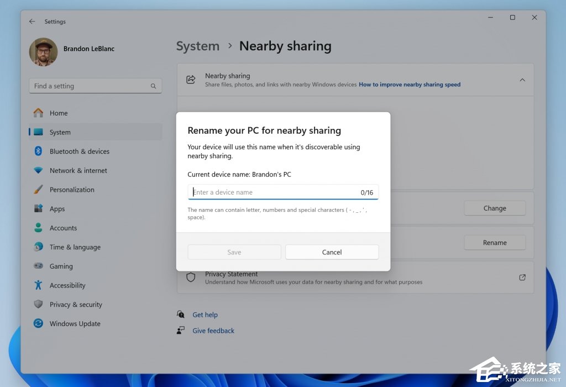Open Privacy & security settings
Screen dimensions: 566x387
(76, 305)
